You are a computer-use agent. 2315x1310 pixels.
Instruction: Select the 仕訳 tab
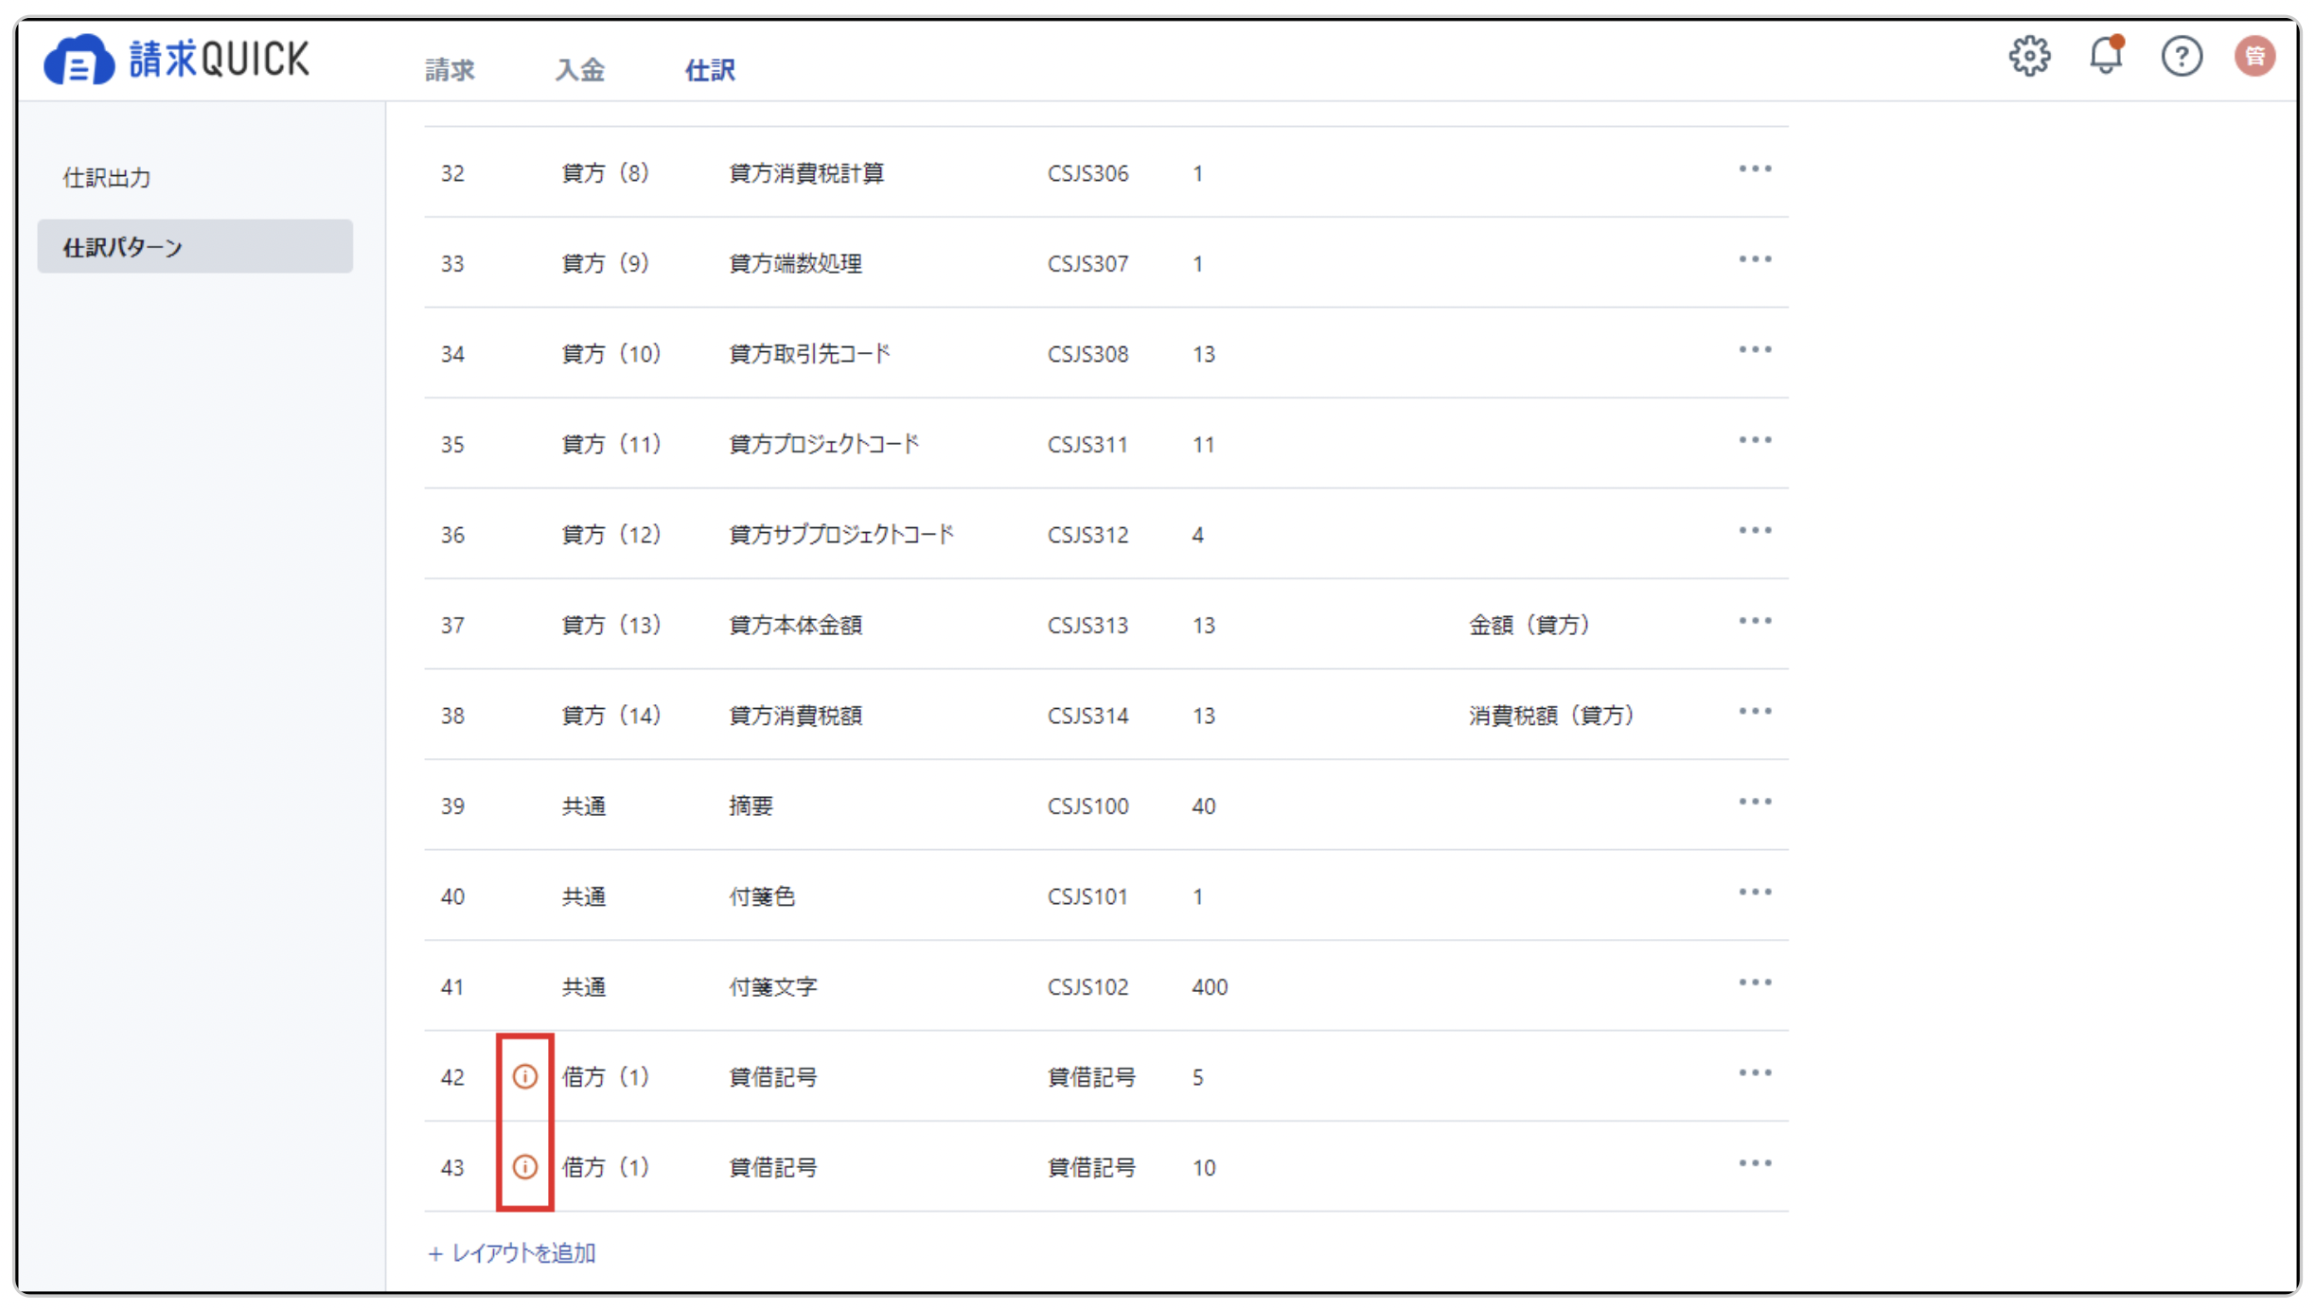click(710, 70)
